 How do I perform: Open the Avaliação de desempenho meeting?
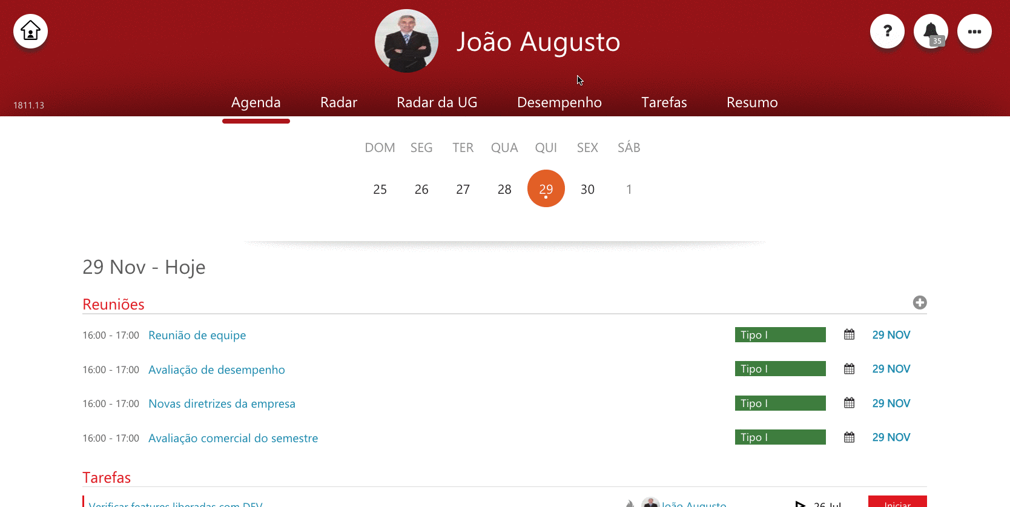tap(217, 369)
